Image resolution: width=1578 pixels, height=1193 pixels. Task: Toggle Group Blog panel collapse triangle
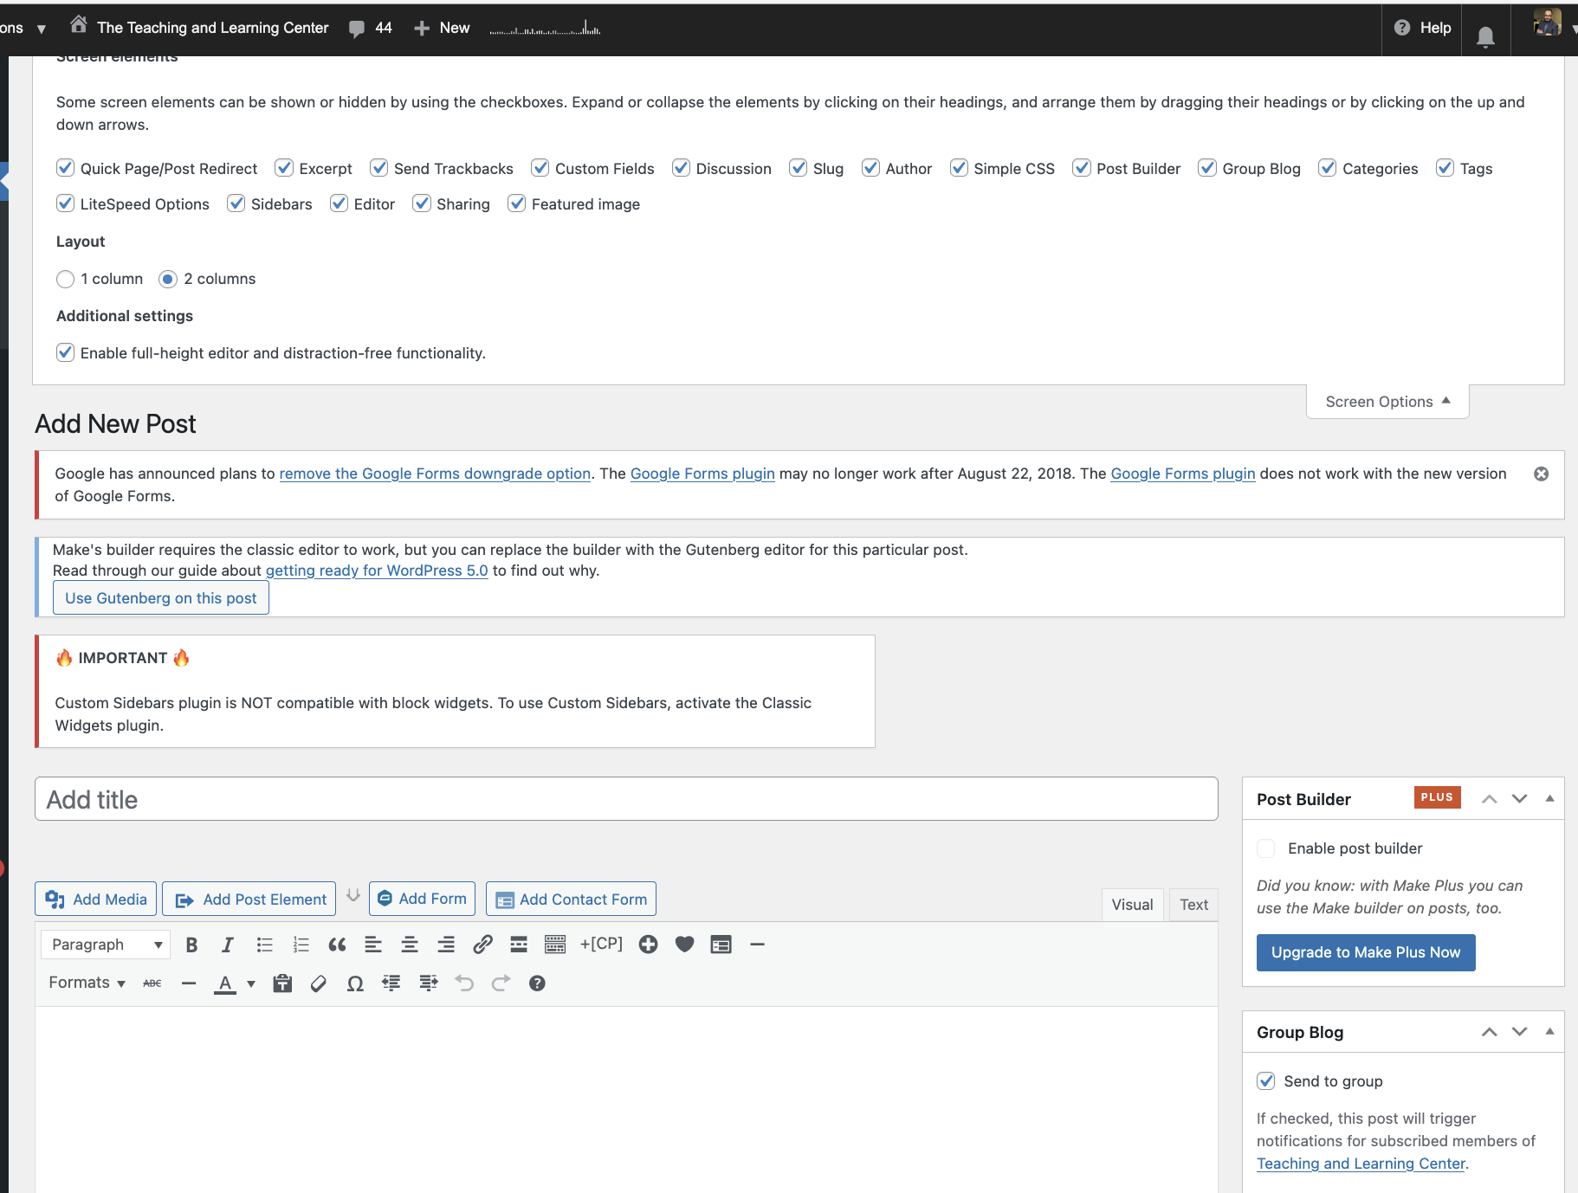[x=1549, y=1031]
